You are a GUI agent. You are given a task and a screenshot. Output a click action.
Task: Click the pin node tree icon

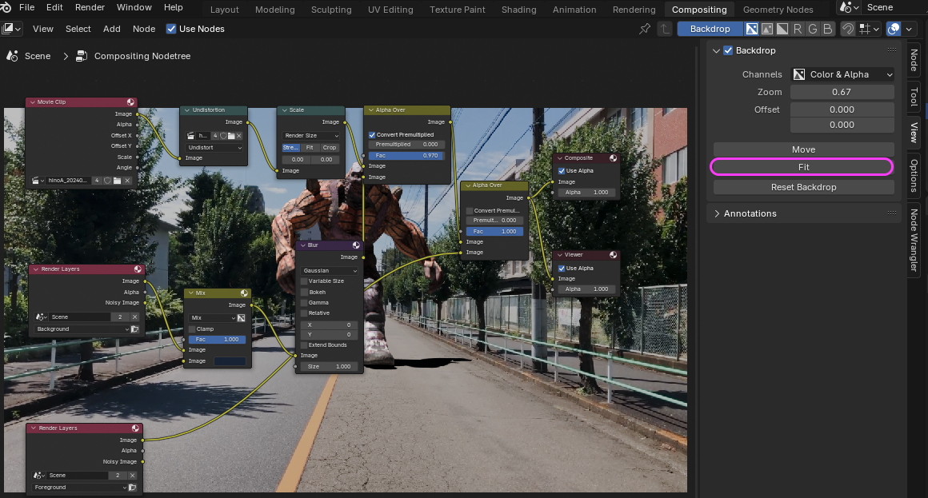[x=645, y=29]
